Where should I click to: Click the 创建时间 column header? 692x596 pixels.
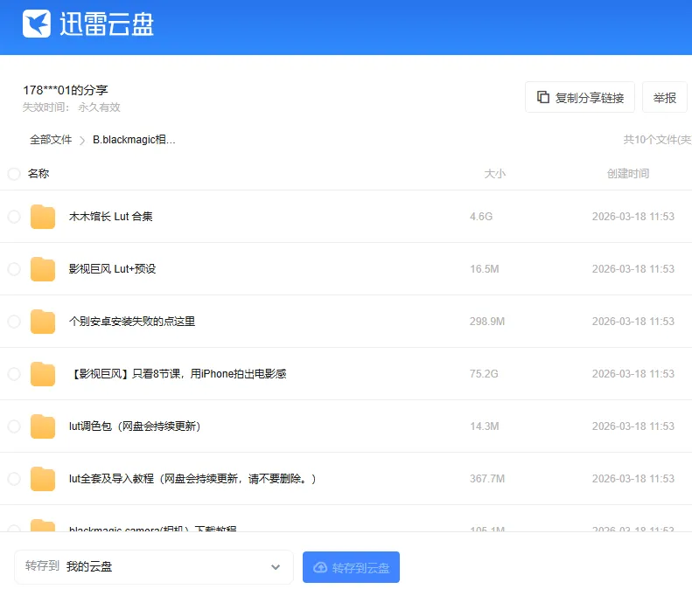(628, 174)
